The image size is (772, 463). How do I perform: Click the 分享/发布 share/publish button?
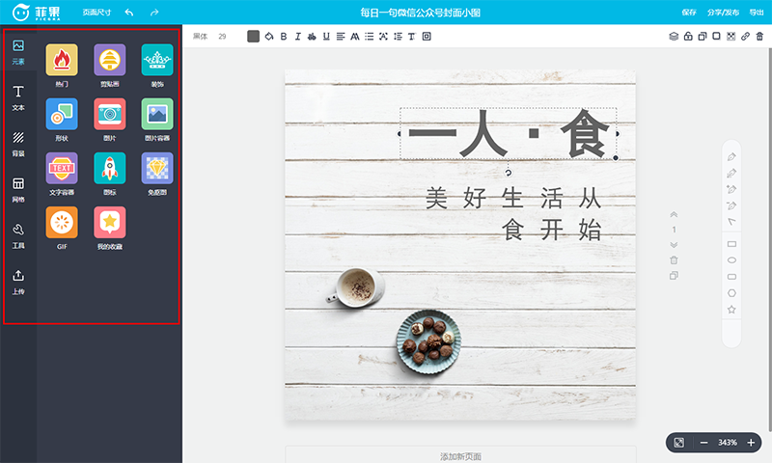723,13
